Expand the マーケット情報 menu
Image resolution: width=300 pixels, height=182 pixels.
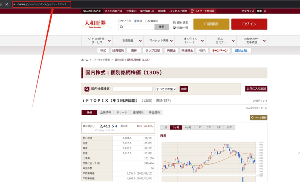tap(159, 41)
